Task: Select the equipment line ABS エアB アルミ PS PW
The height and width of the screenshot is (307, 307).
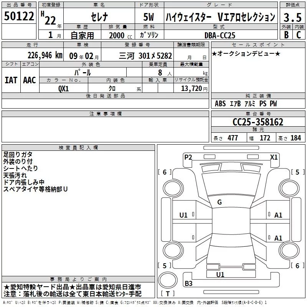Action: (x=246, y=104)
